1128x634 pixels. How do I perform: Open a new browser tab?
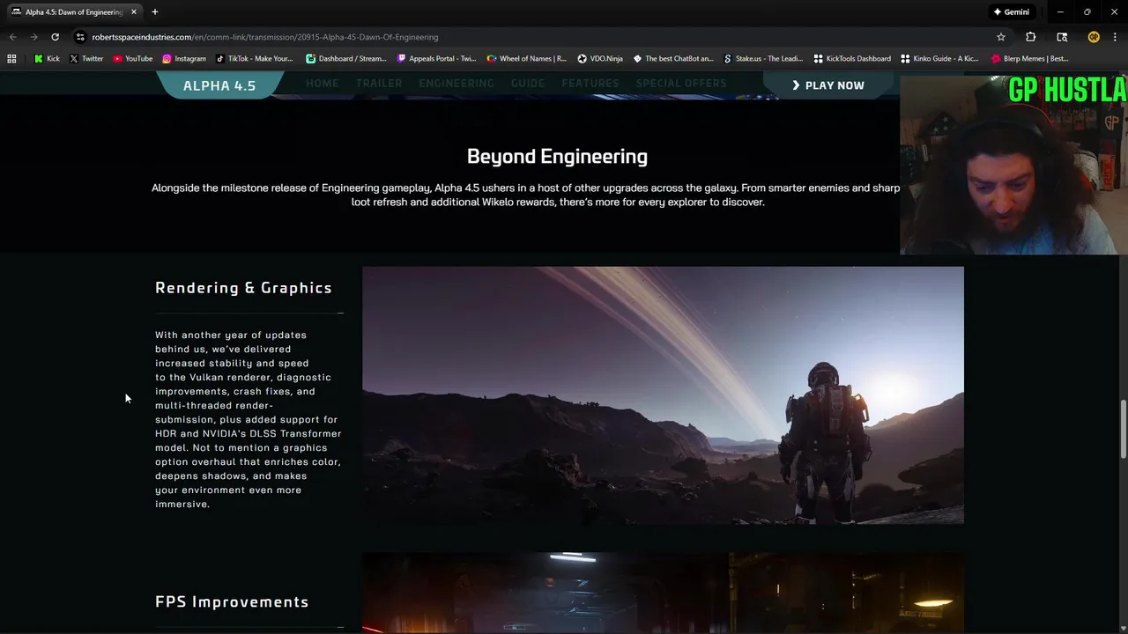coord(155,12)
